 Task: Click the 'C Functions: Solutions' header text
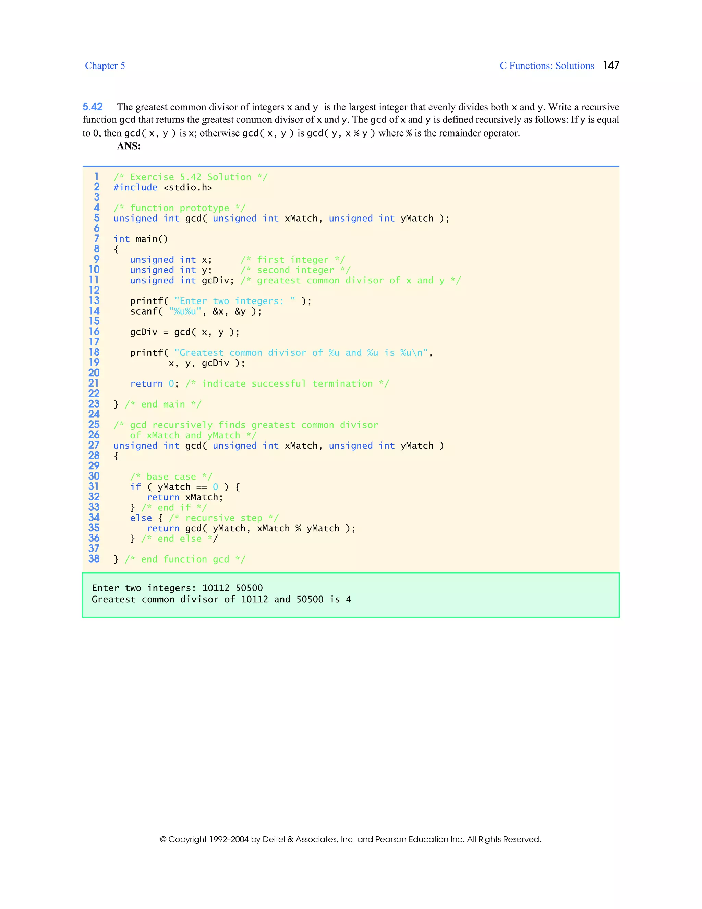point(547,66)
